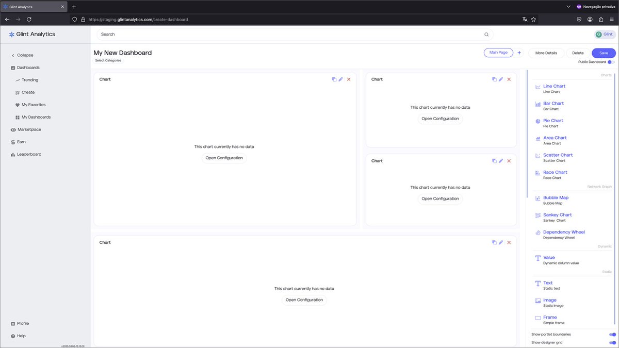Go to Marketplace
Screen dimensions: 619x348
pyautogui.click(x=26, y=129)
